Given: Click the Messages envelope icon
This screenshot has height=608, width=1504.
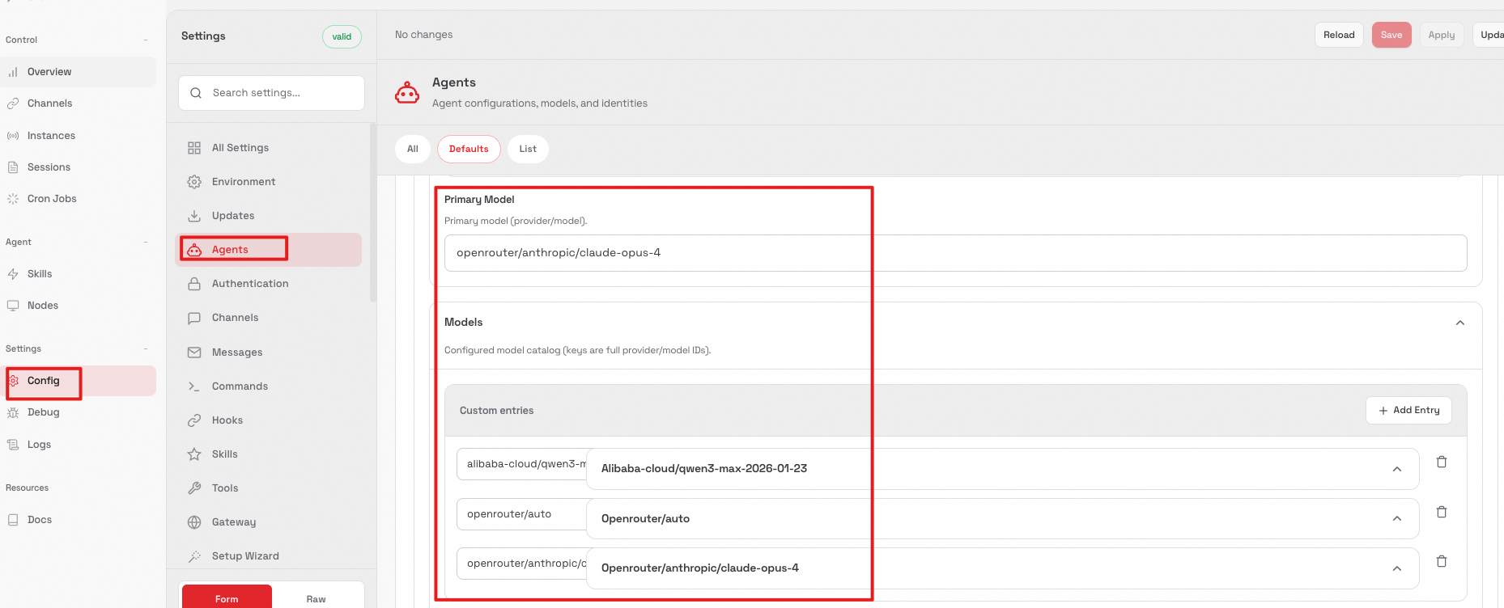Looking at the screenshot, I should tap(194, 353).
